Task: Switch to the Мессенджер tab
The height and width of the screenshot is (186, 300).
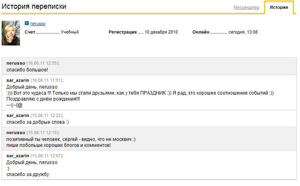Action: point(246,8)
